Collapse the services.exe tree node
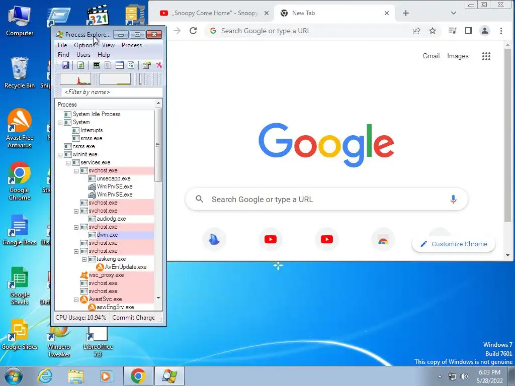 68,163
